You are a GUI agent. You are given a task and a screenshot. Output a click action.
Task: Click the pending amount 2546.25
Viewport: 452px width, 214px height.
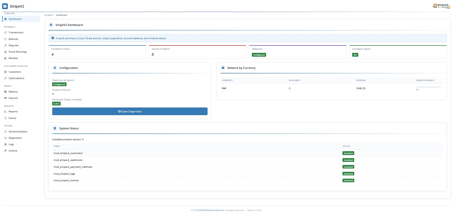point(361,88)
